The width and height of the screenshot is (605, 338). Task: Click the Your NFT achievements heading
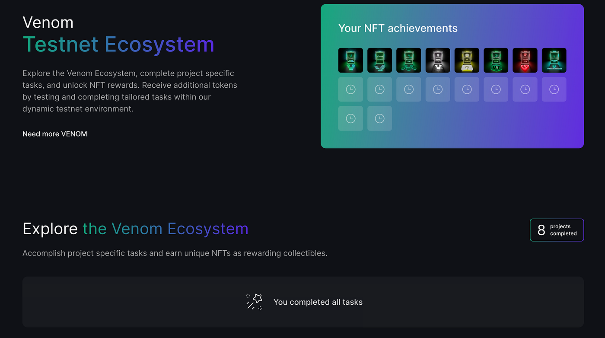click(x=398, y=29)
